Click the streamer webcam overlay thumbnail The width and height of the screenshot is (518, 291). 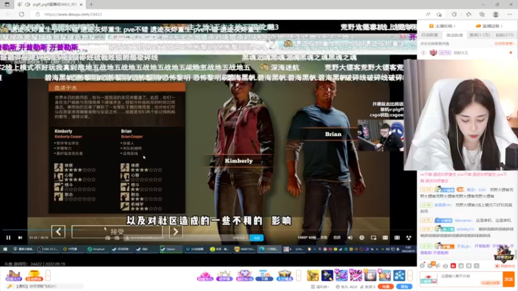pos(381,135)
